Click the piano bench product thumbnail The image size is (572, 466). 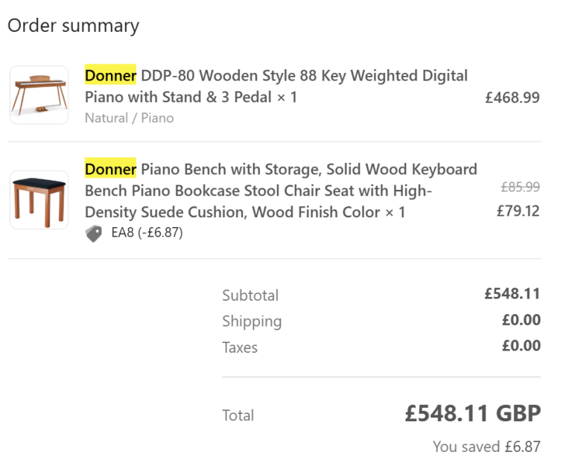tap(39, 200)
